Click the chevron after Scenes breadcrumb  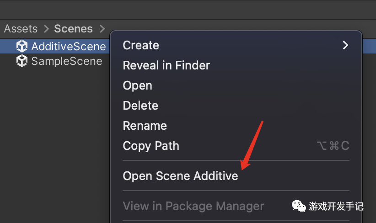click(102, 29)
